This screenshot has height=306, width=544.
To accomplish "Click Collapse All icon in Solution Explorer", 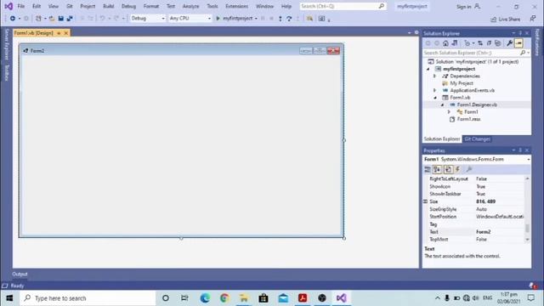I will click(x=489, y=43).
